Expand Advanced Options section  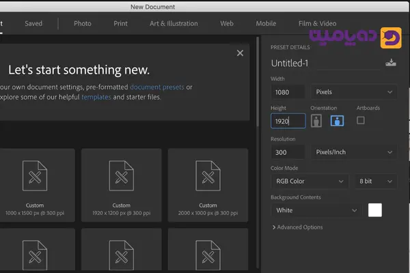(297, 227)
